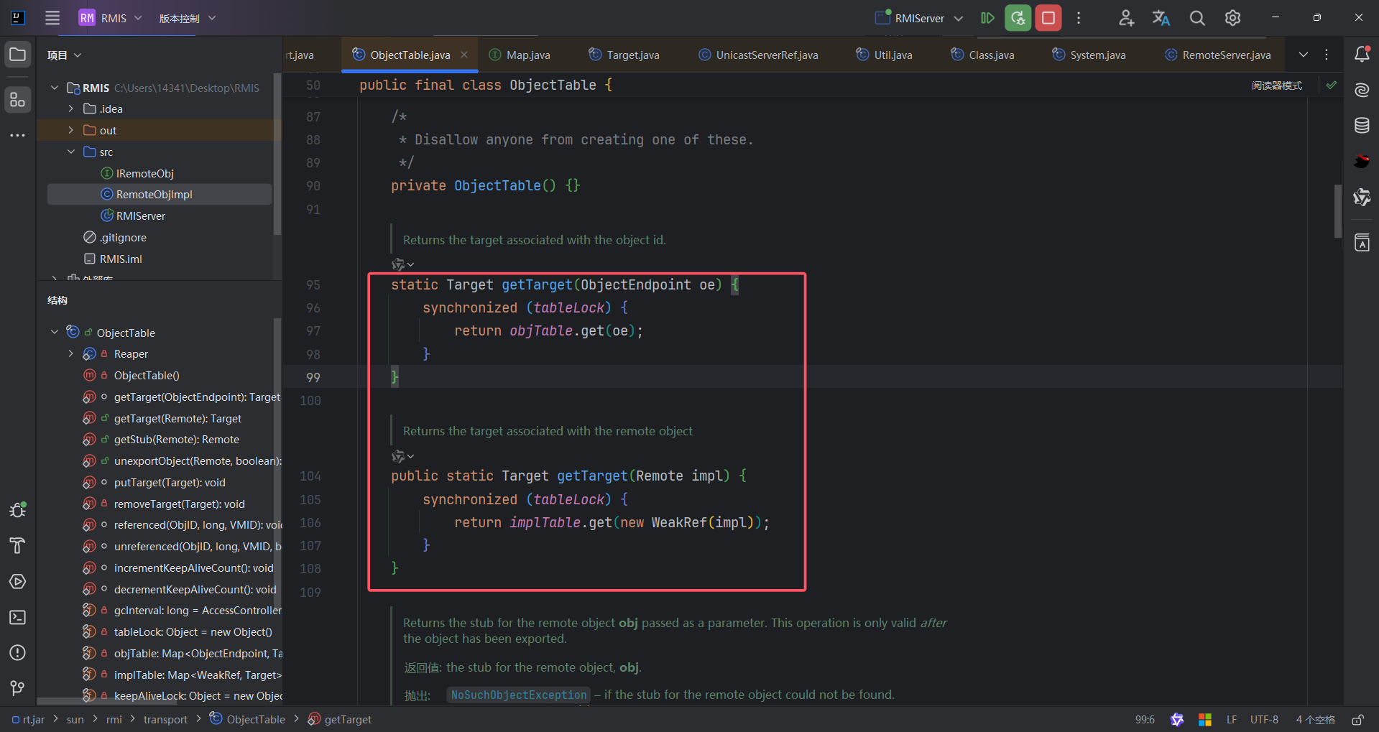Click UTF-8 encoding in status bar

pyautogui.click(x=1264, y=719)
